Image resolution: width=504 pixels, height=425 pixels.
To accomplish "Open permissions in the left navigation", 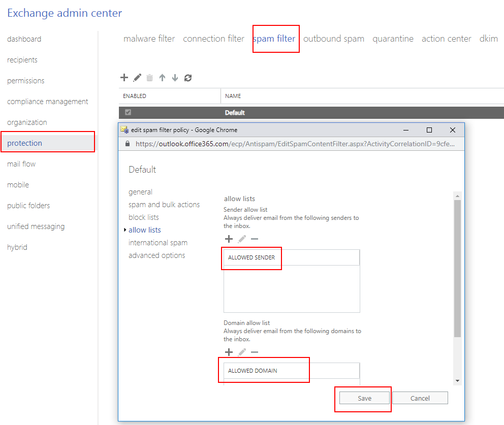I will pyautogui.click(x=26, y=81).
